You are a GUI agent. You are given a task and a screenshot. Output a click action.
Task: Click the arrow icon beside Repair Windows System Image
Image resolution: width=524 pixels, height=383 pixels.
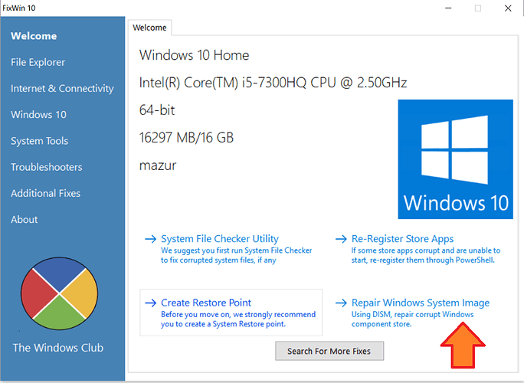[341, 303]
